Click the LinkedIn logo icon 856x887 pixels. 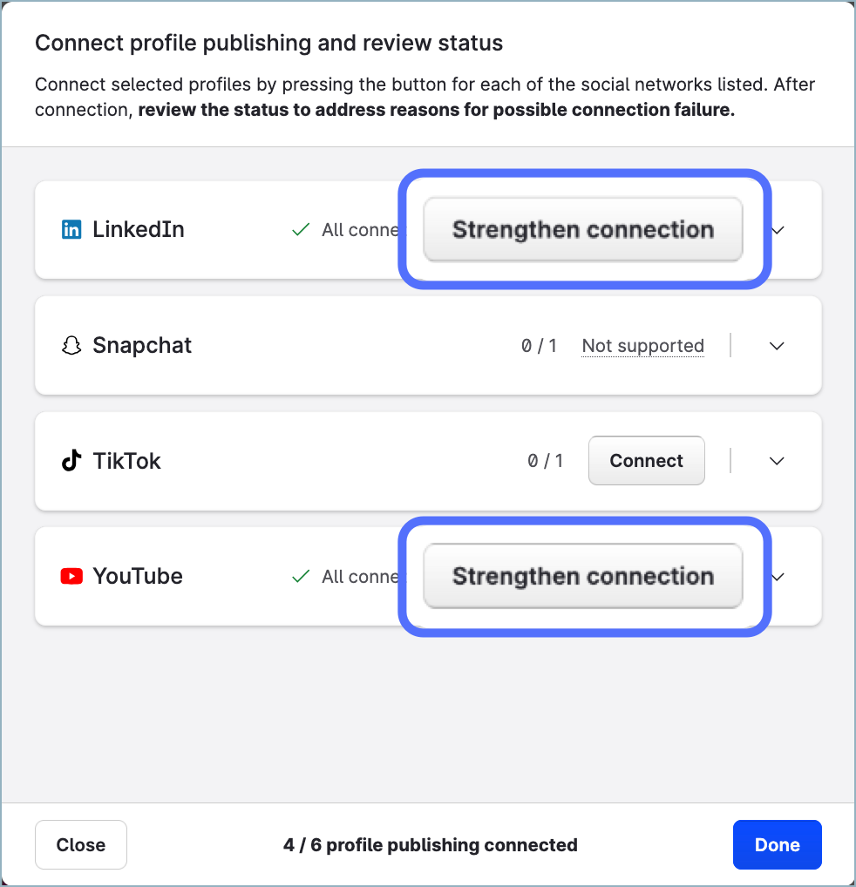[71, 230]
